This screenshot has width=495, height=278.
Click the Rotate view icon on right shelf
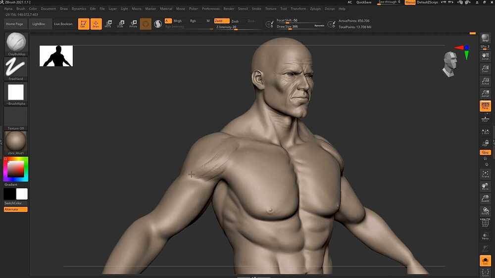[x=485, y=211]
